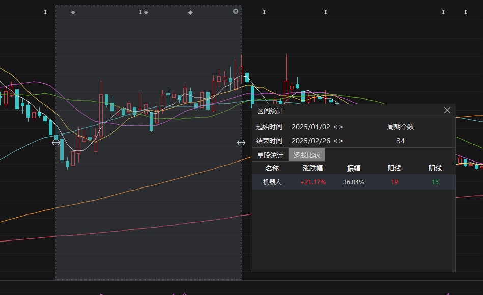The image size is (483, 295).
Task: Click the right edge handle of the selection
Action: click(x=241, y=143)
